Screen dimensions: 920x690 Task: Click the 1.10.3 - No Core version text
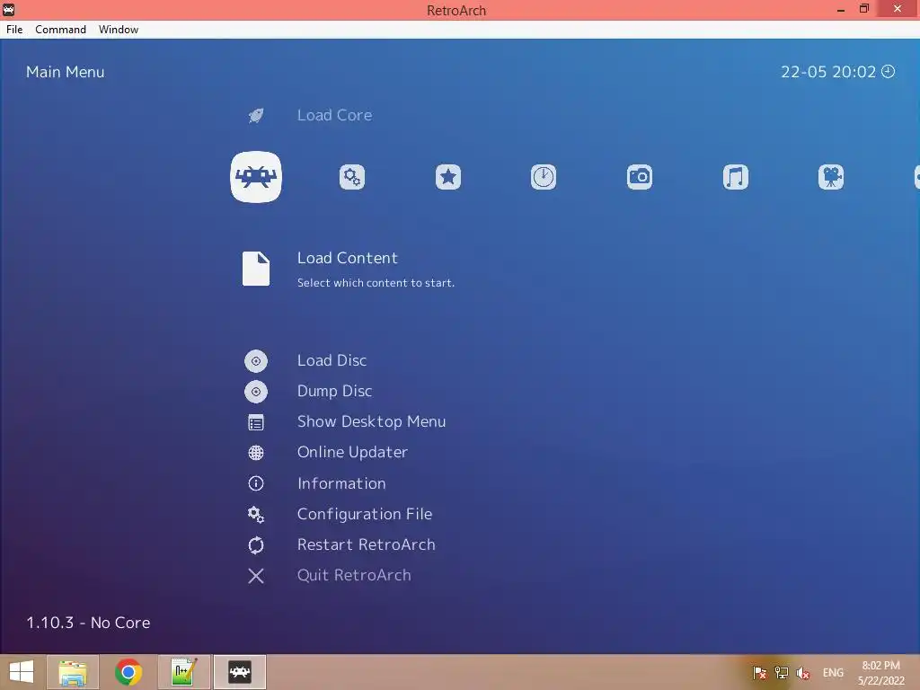88,623
